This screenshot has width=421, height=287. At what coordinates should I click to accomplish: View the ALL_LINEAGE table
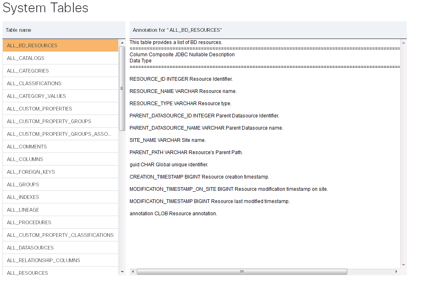60,210
